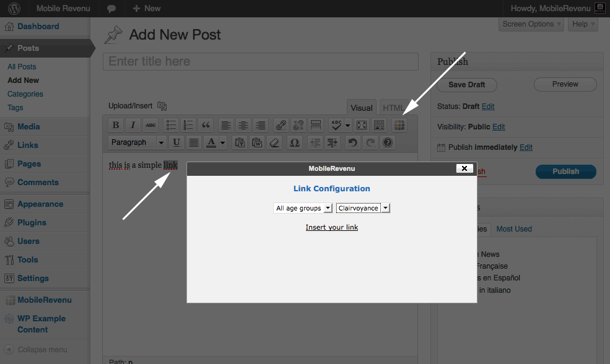Close the MobileRevenu dialog
The height and width of the screenshot is (364, 610).
[464, 168]
